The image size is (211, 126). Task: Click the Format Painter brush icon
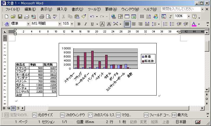(x=84, y=17)
